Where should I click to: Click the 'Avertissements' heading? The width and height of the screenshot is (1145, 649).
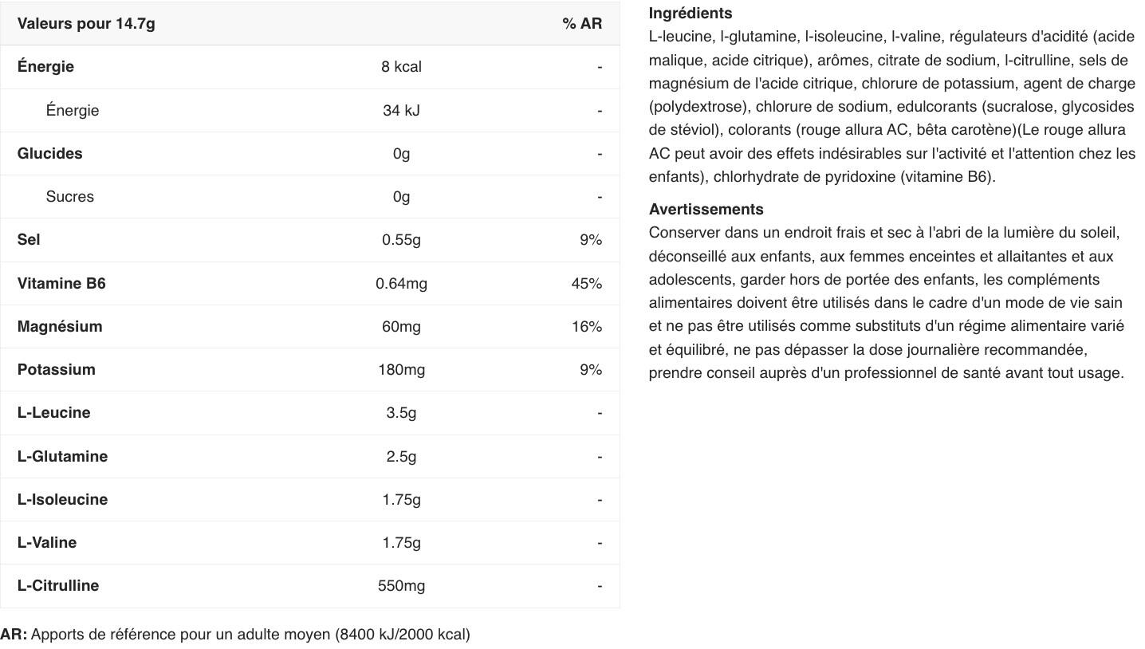[x=706, y=210]
